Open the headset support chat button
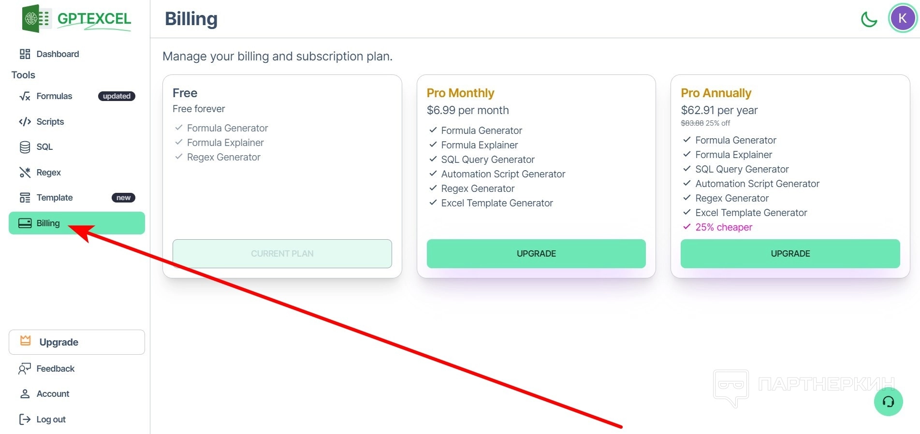The height and width of the screenshot is (434, 920). [888, 402]
